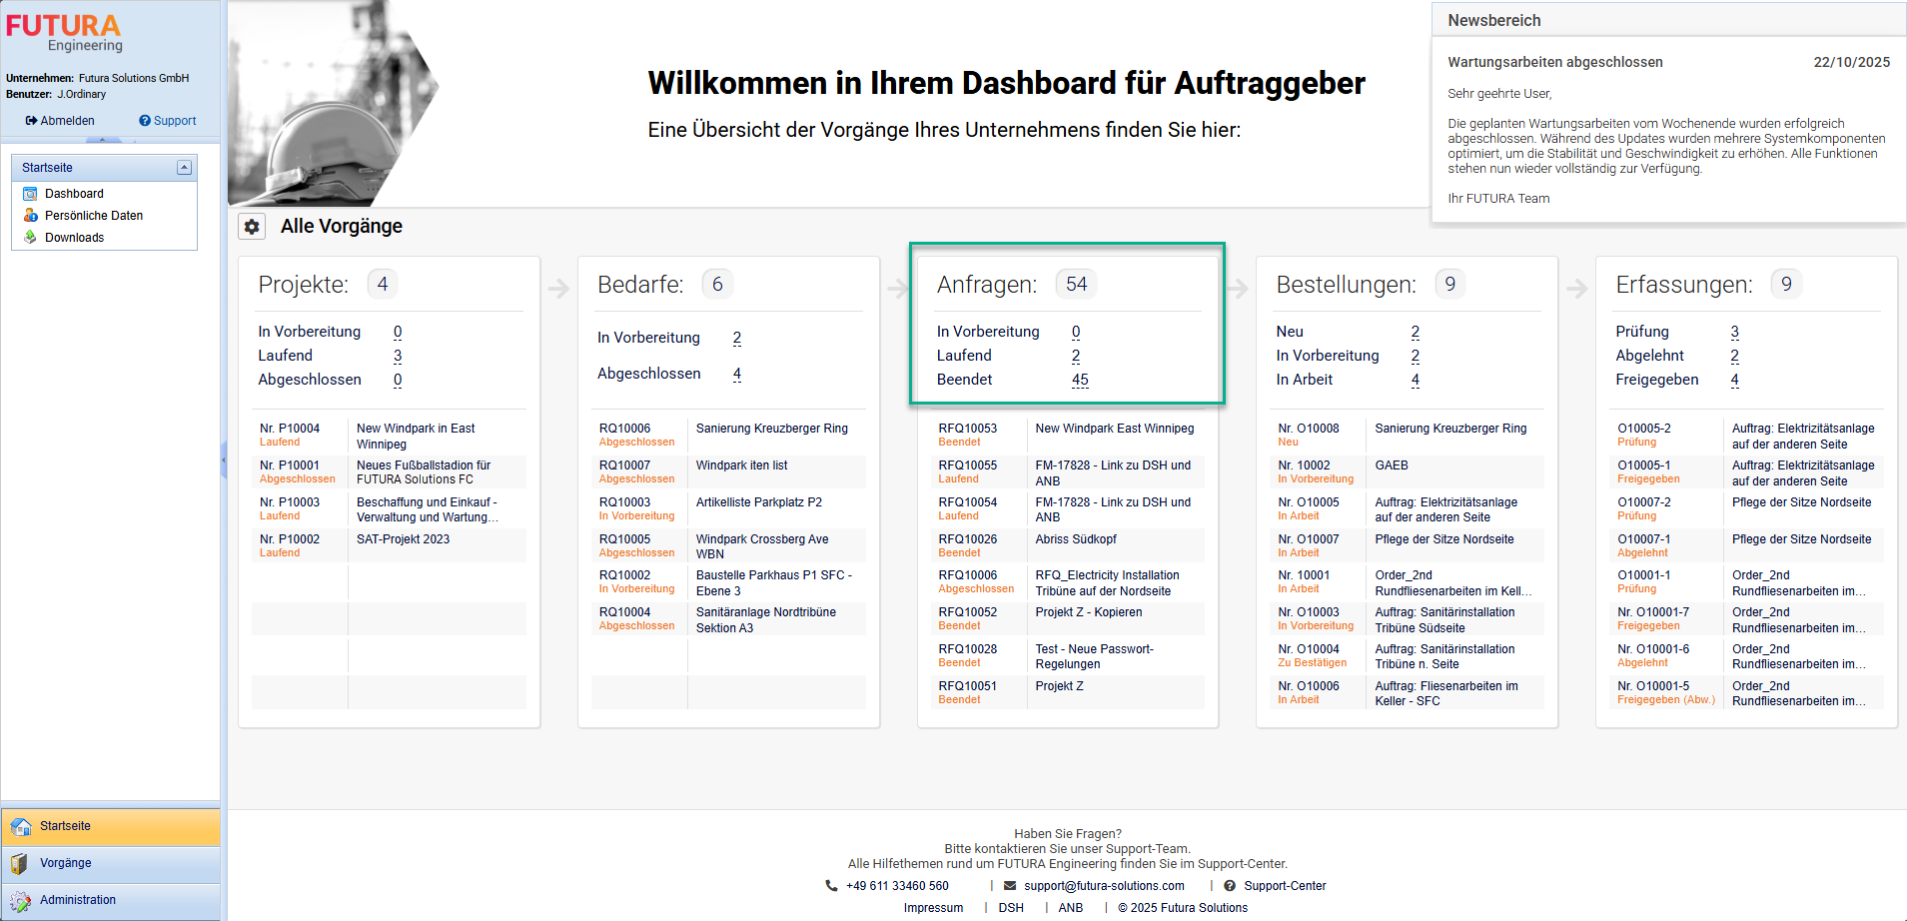1907x921 pixels.
Task: Click the footer email envelope icon
Action: [x=1010, y=886]
